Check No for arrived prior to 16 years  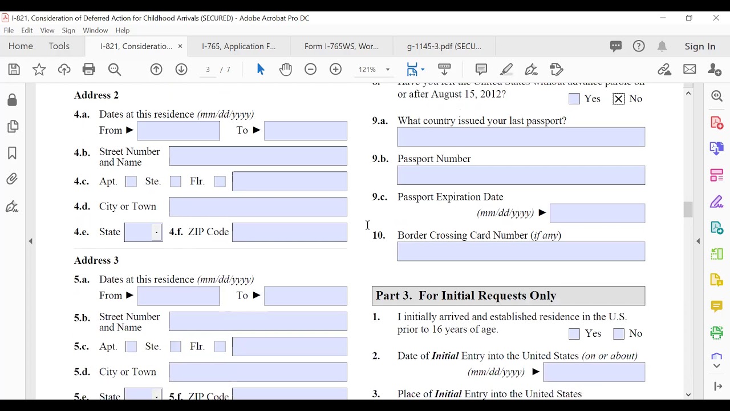click(619, 333)
